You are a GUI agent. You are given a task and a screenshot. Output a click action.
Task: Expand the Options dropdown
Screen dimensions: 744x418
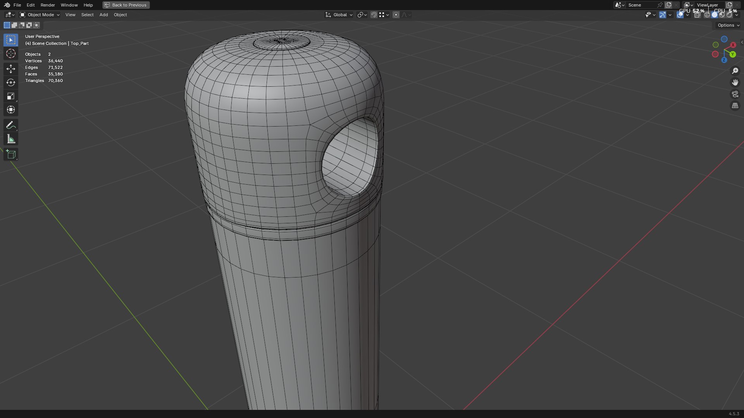tap(728, 25)
